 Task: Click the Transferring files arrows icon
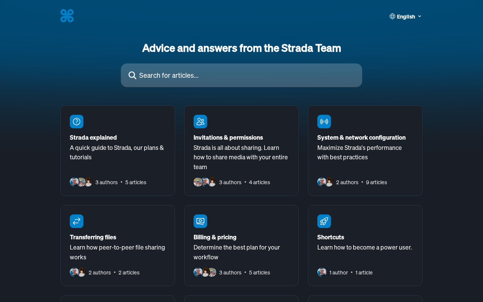click(x=77, y=221)
